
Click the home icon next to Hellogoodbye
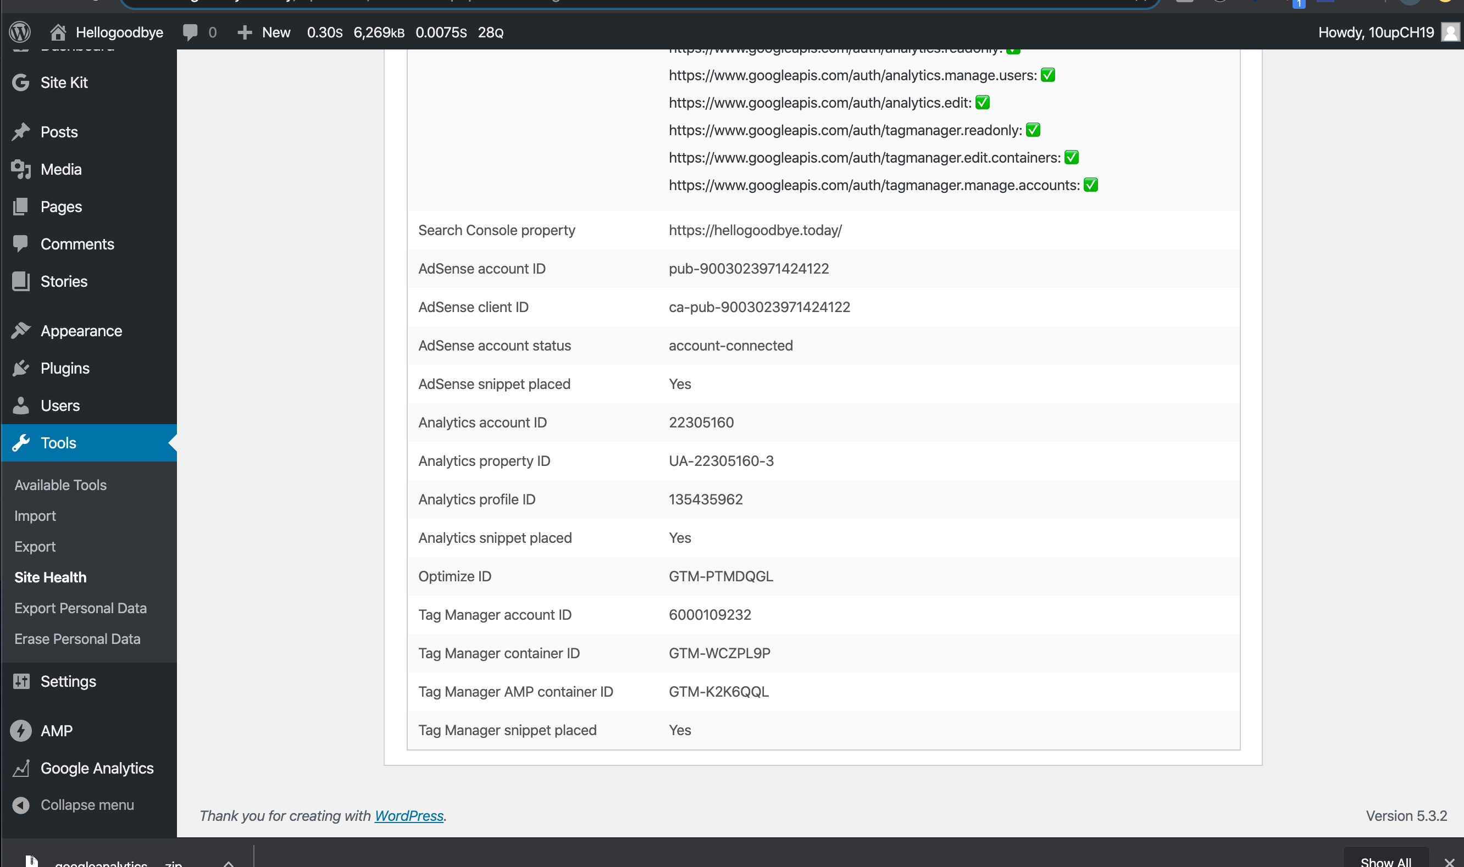pos(57,32)
